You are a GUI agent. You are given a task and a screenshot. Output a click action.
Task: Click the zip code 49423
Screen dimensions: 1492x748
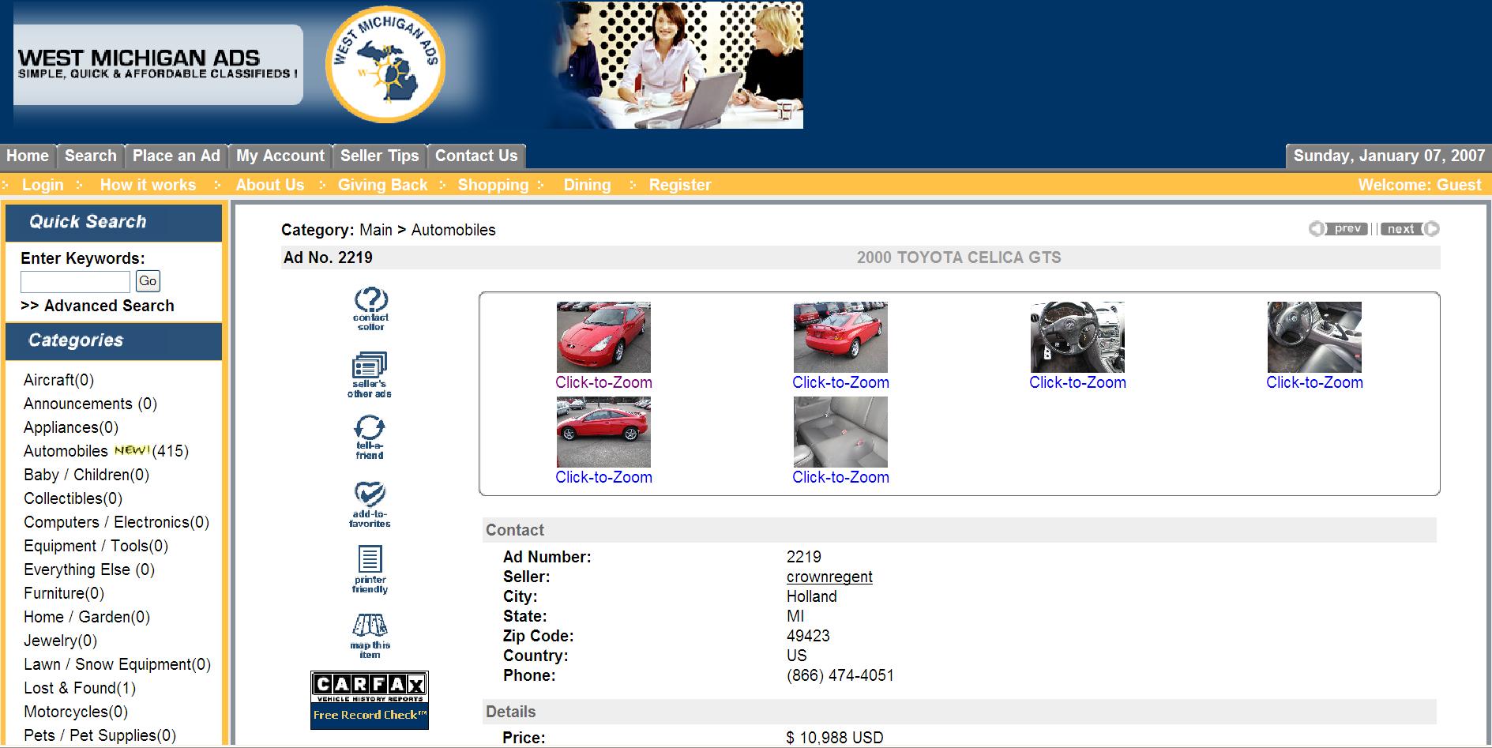808,636
